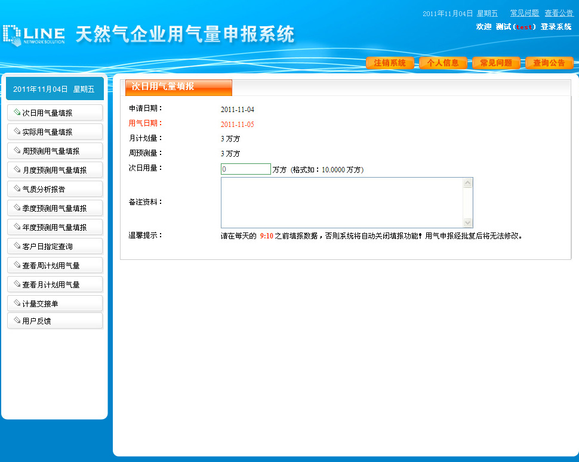Click pencil icon beside 客户日指定查询
This screenshot has width=579, height=462.
(17, 246)
